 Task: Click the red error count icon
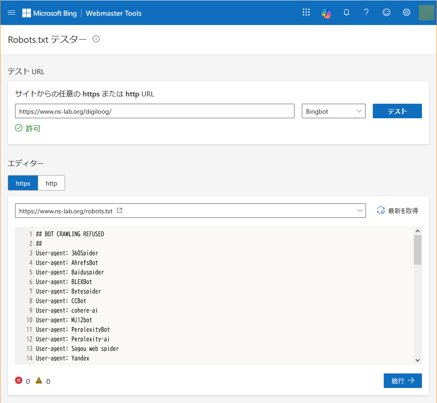click(x=19, y=380)
